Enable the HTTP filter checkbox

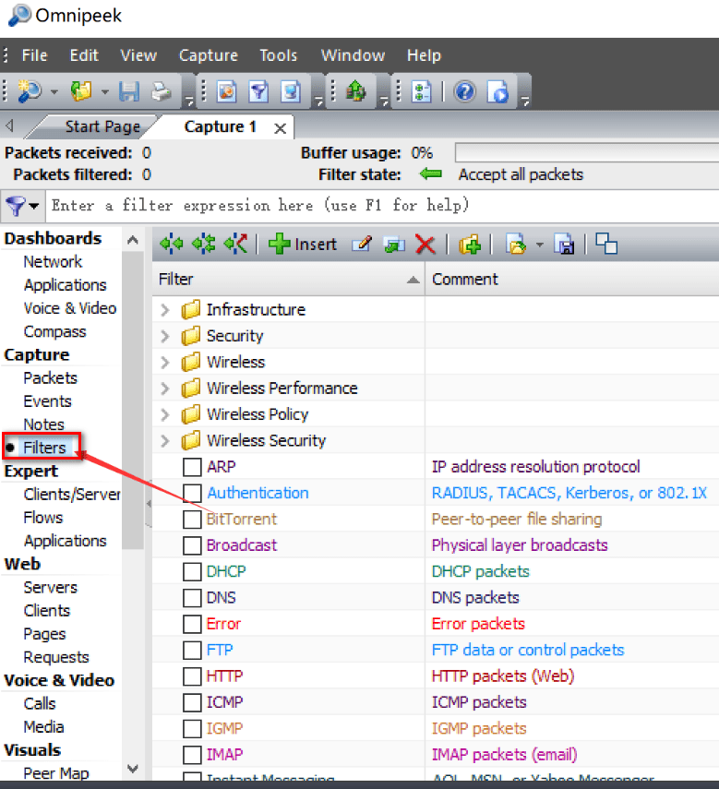click(x=192, y=676)
